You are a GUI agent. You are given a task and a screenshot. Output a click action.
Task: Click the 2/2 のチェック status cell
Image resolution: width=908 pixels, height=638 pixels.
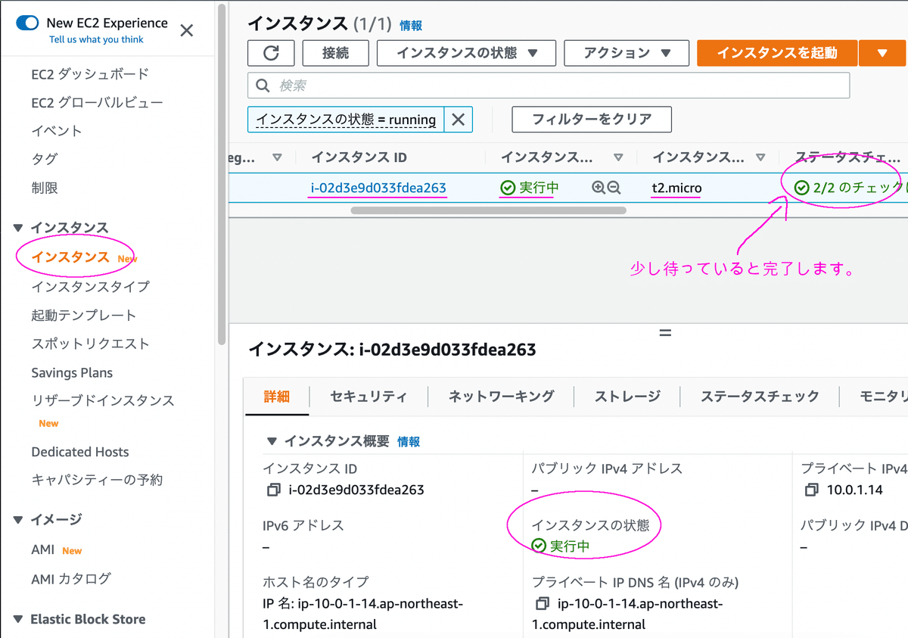tap(849, 188)
